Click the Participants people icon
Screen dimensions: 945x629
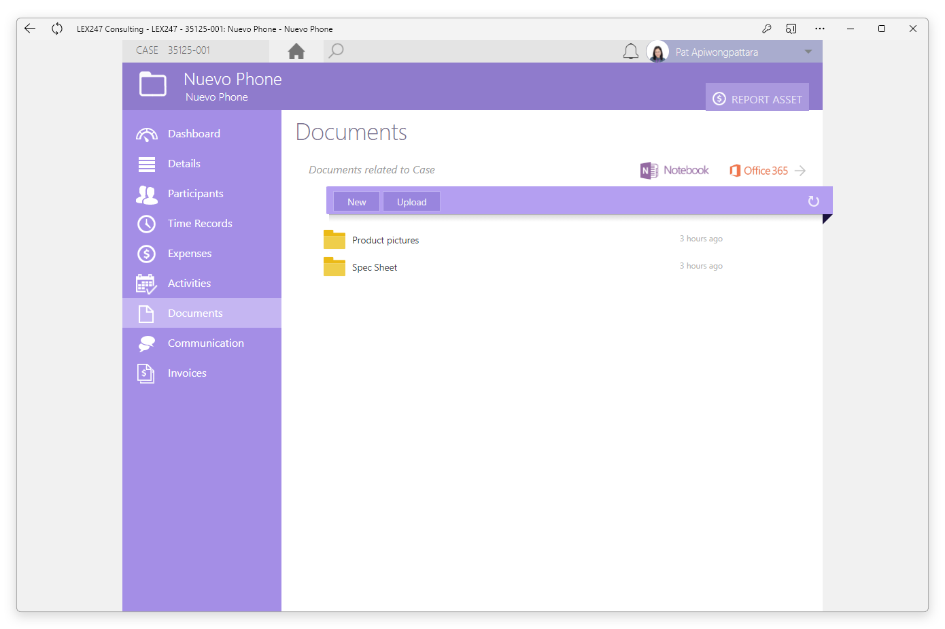point(147,194)
